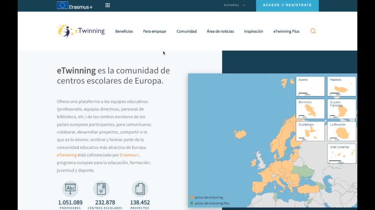Click the Guadalupe map inset

[x=310, y=131]
